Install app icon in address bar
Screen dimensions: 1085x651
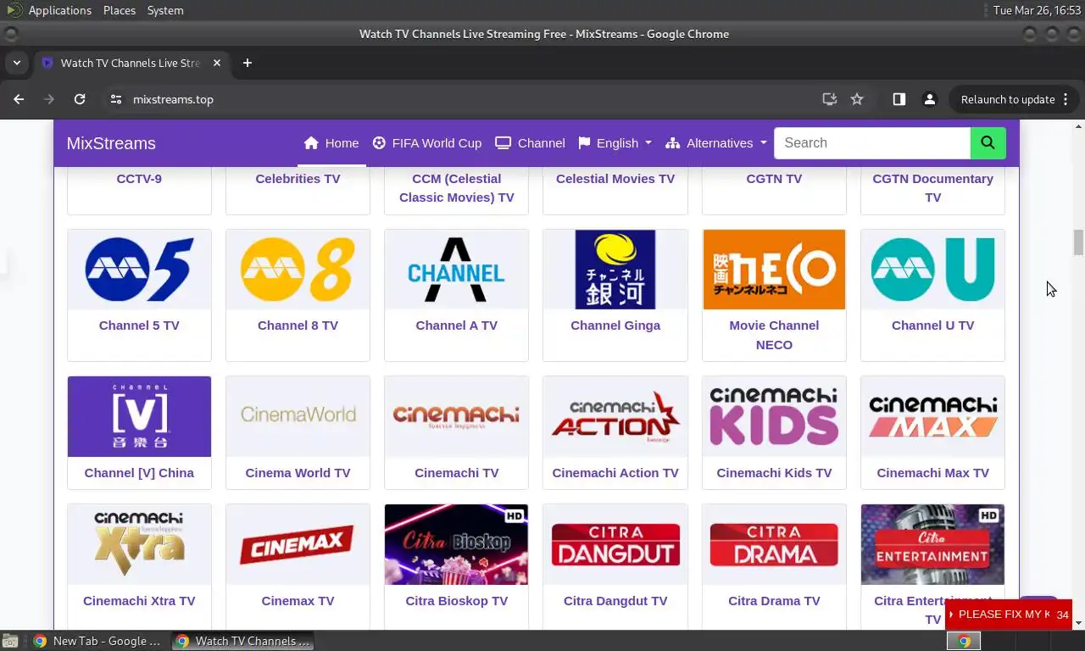point(830,99)
